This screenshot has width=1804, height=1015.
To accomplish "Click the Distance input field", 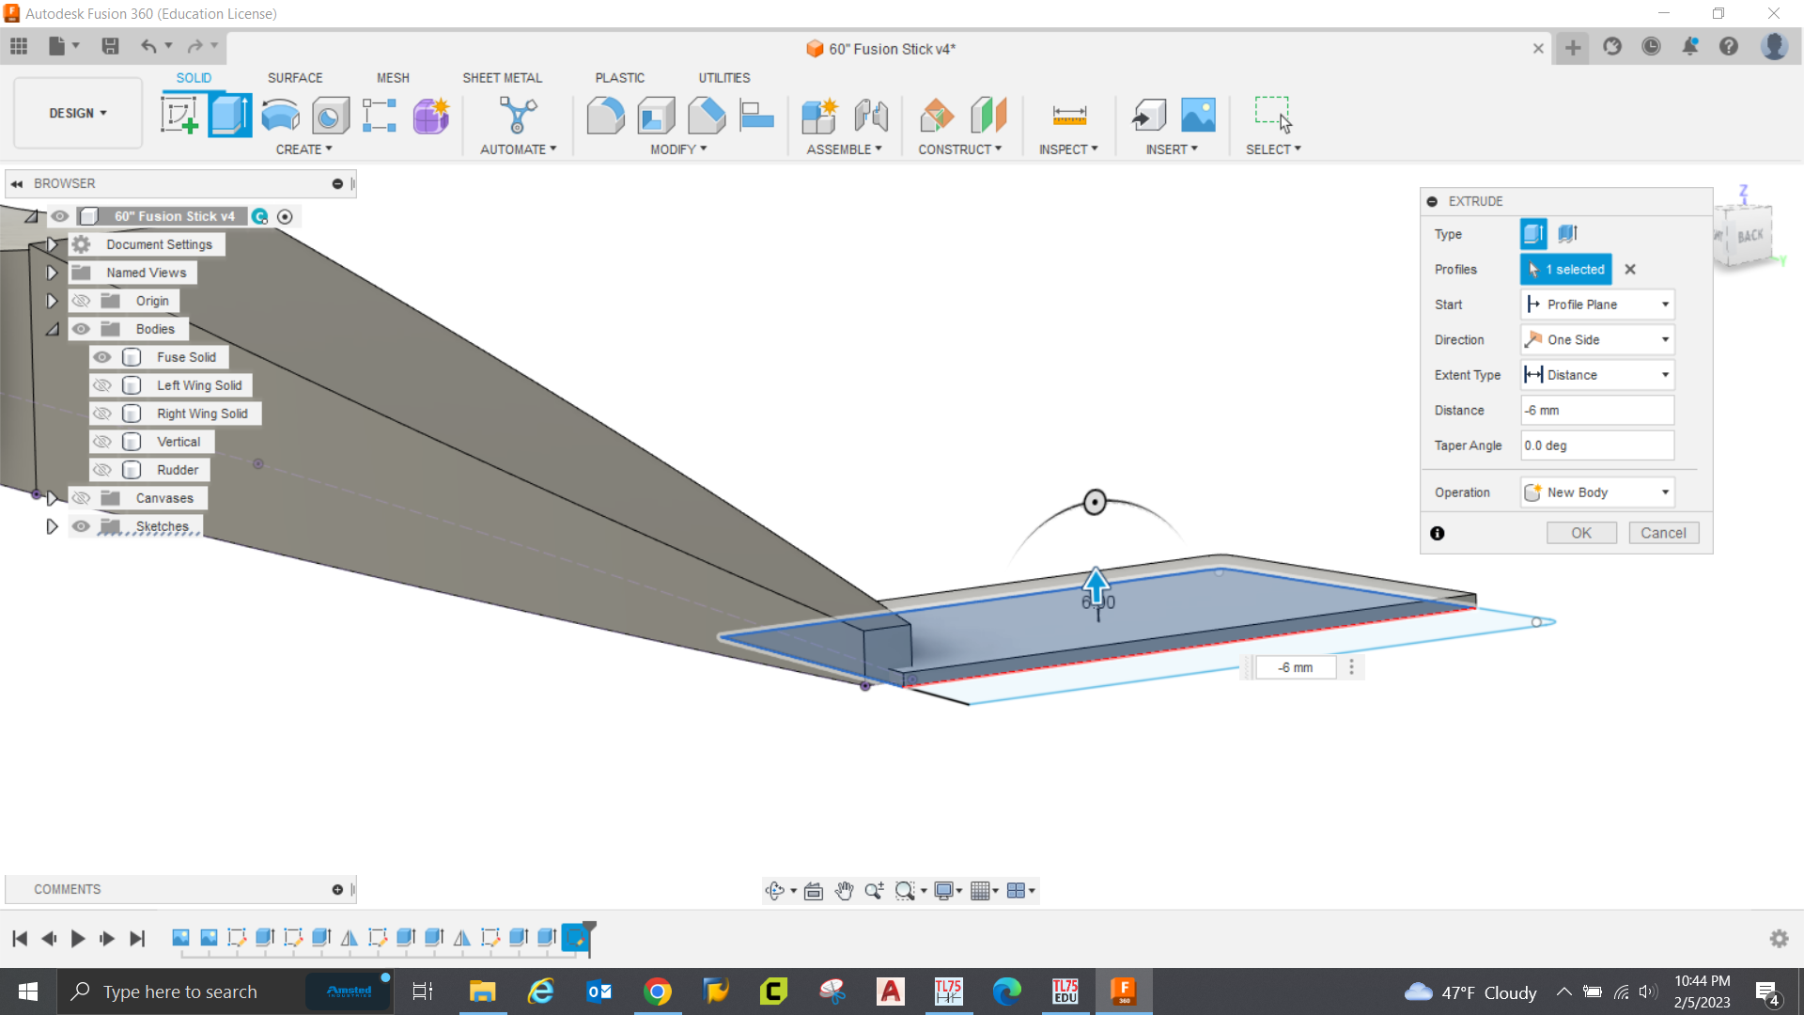I will 1596,411.
